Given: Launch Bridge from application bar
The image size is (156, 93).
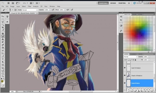Looking at the screenshot, I should tap(9, 3).
